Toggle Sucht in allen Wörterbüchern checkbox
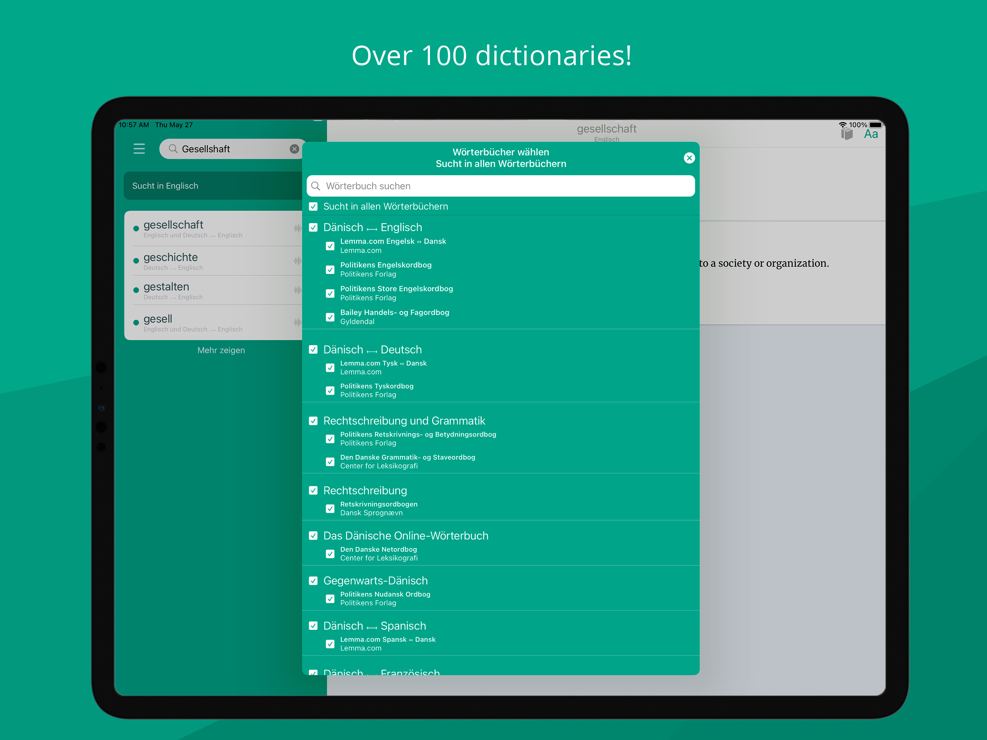 (x=313, y=206)
